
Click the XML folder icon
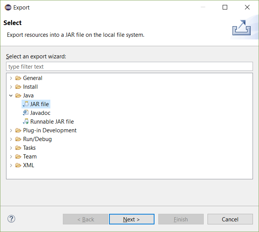point(18,165)
